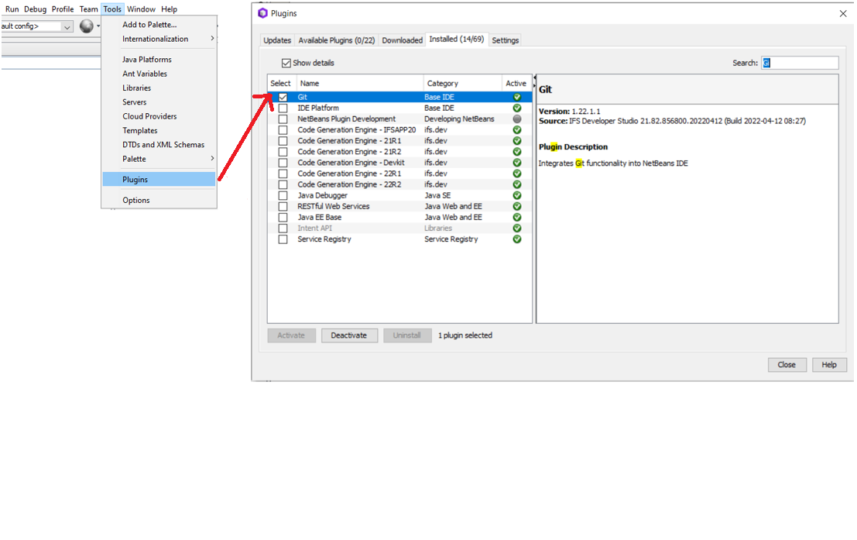Uncheck the Show details checkbox
The image size is (857, 540).
click(x=286, y=63)
